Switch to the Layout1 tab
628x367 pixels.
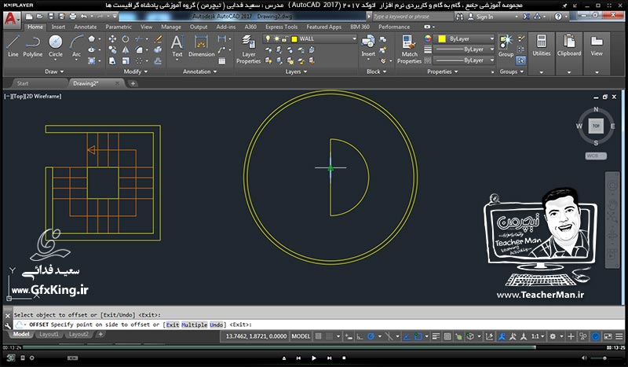click(x=49, y=334)
